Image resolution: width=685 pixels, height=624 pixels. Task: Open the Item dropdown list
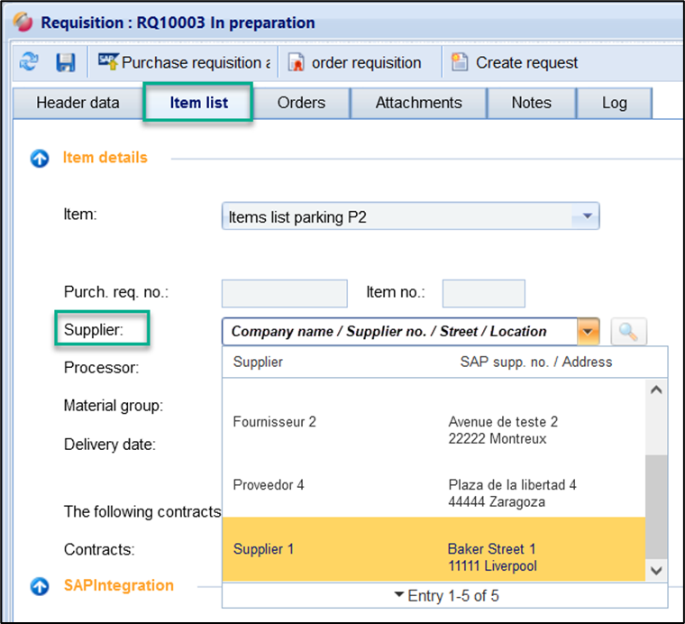[x=586, y=216]
